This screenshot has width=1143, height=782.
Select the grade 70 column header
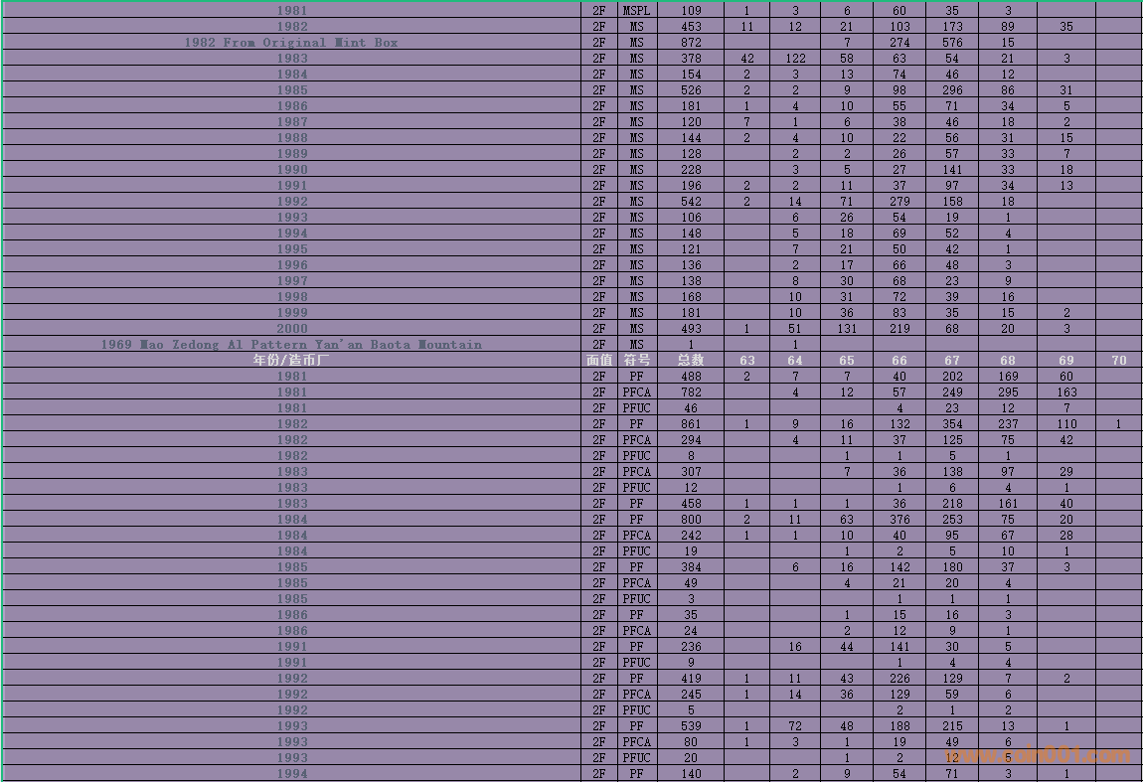click(x=1118, y=361)
